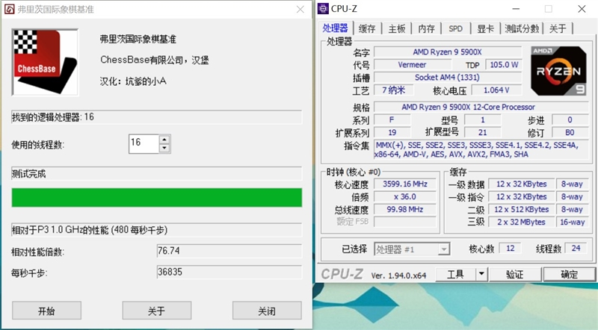Click the core speed 3599.16 MHz value
The image size is (598, 330).
point(405,184)
